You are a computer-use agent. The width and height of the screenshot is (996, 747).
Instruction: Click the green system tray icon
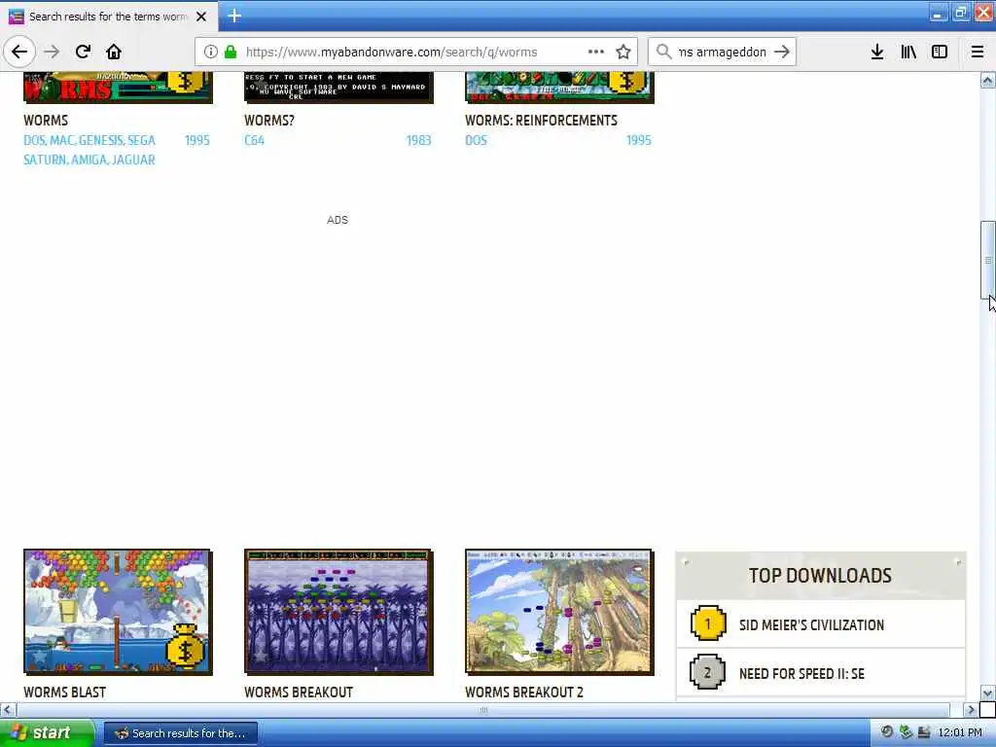[x=906, y=732]
